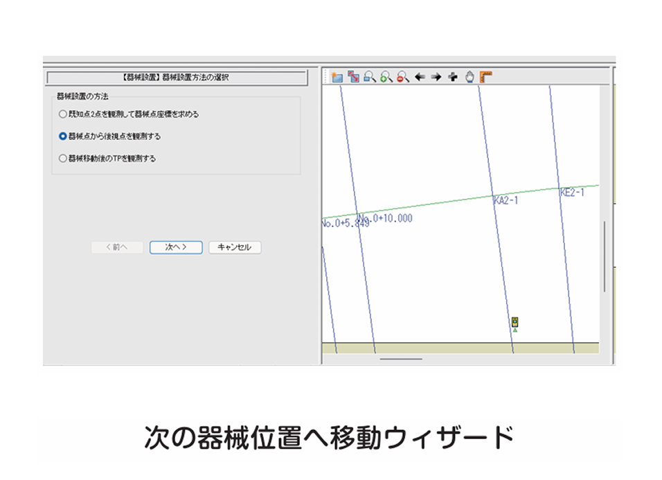Click the KA2-1 point label on map

coord(506,201)
